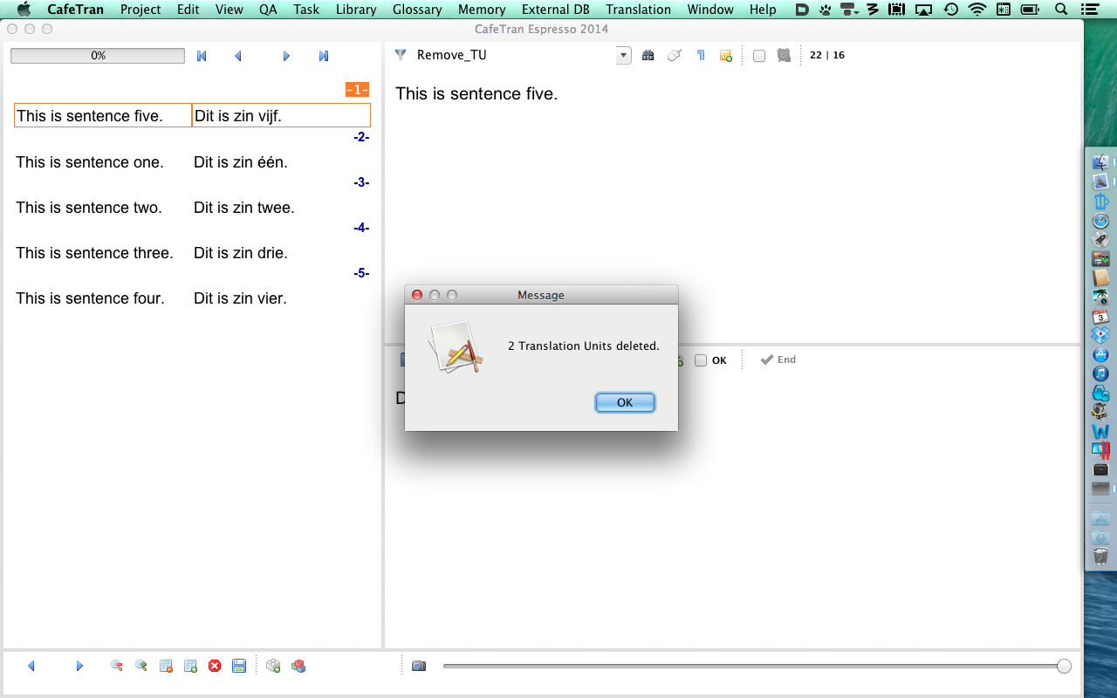
Task: Toggle the OK segment status checkbox
Action: tap(701, 360)
